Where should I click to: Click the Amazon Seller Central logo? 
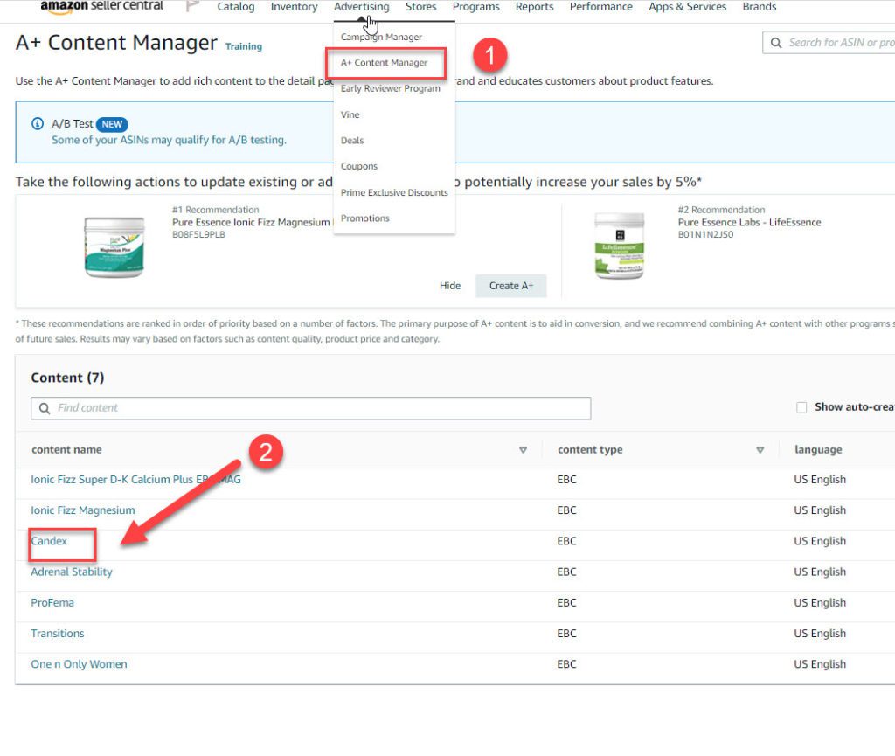click(x=101, y=6)
